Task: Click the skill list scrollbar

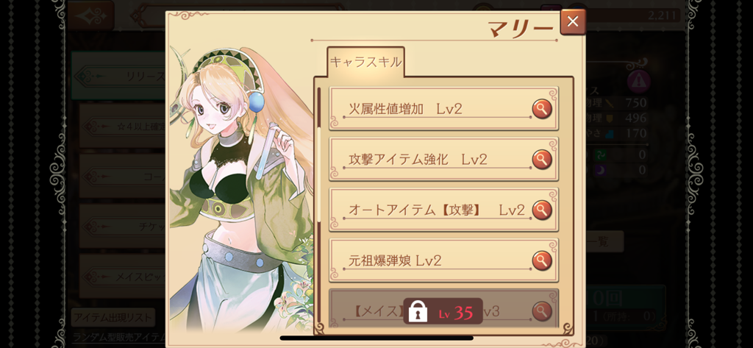Action: (319, 155)
